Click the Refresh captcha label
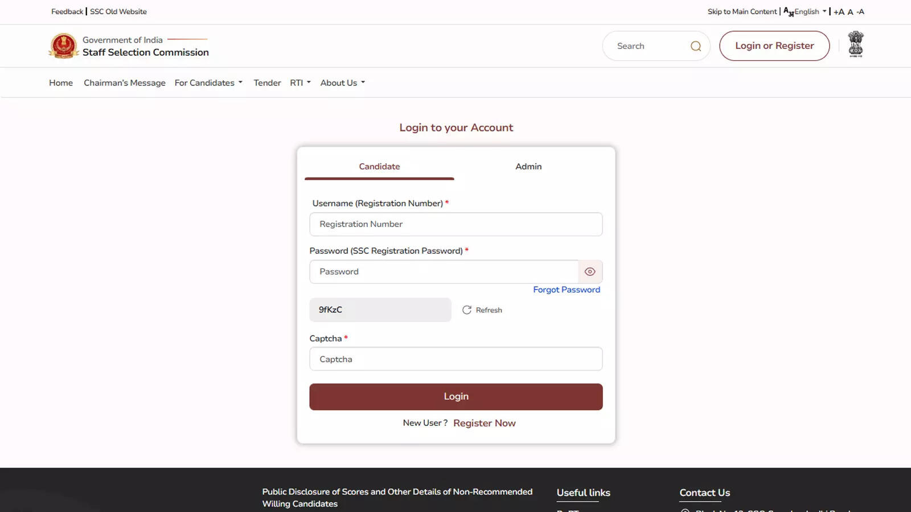 (489, 310)
